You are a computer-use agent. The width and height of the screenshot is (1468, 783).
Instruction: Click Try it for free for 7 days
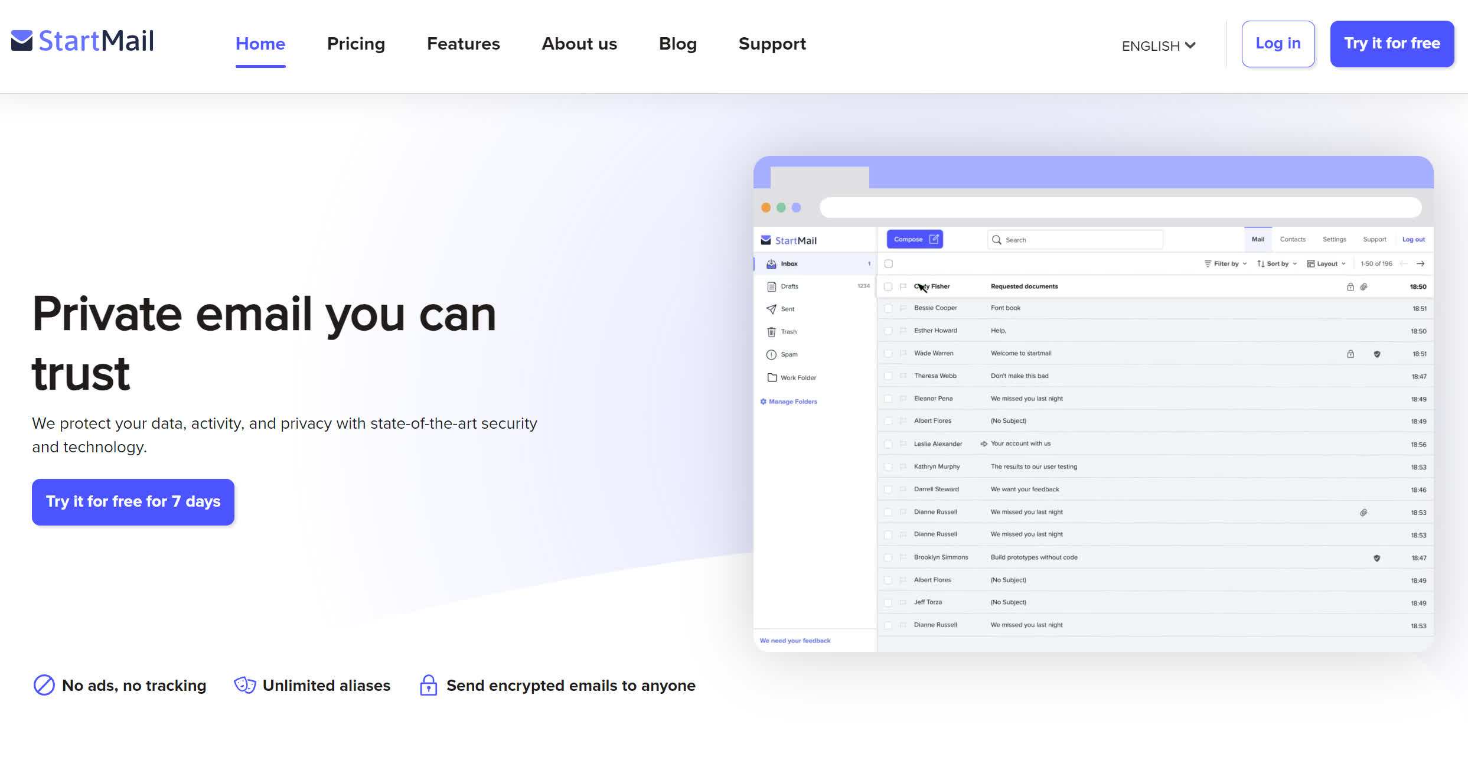coord(133,502)
